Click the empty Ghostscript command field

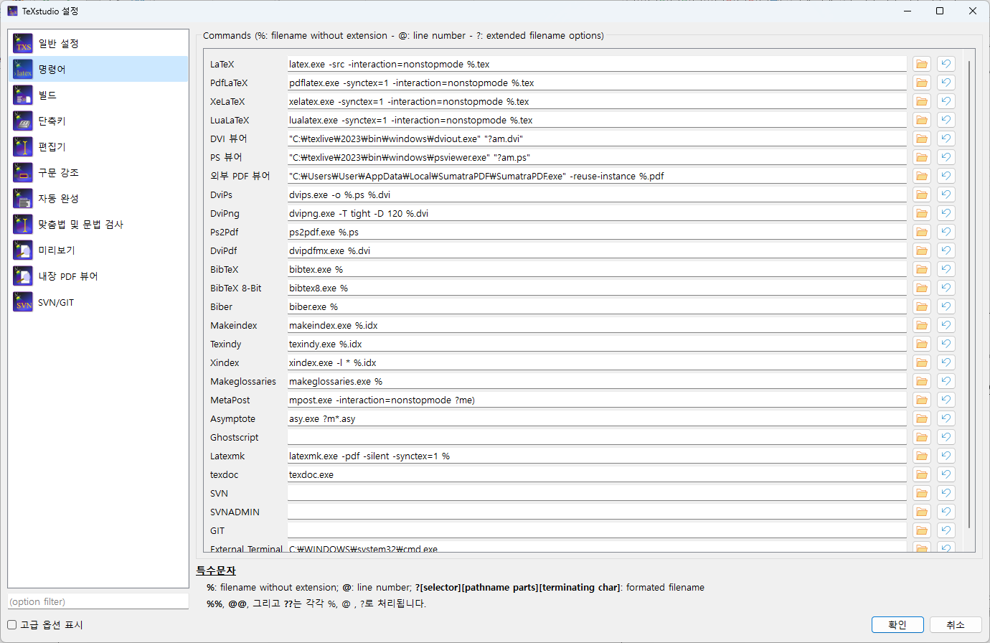(x=597, y=437)
